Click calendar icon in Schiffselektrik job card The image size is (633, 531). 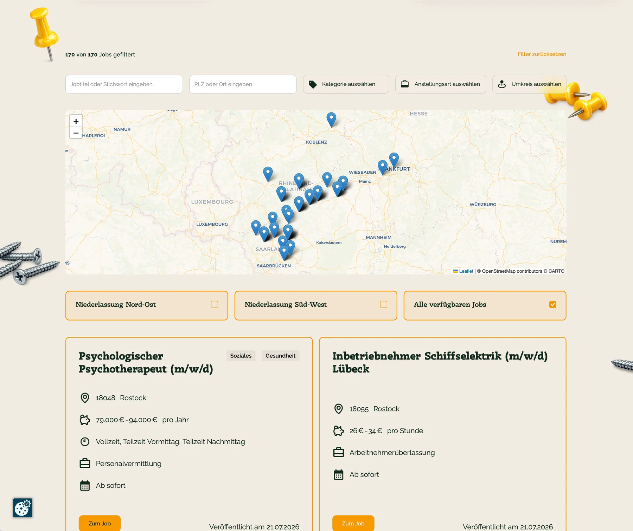[x=338, y=474]
